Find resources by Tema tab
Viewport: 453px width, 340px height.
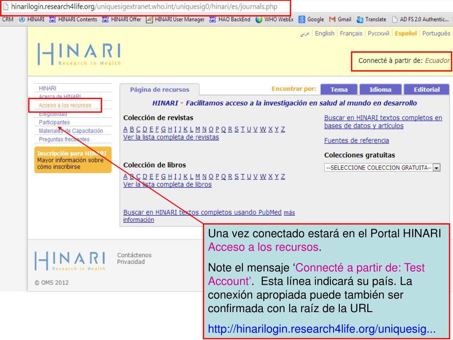(x=339, y=89)
